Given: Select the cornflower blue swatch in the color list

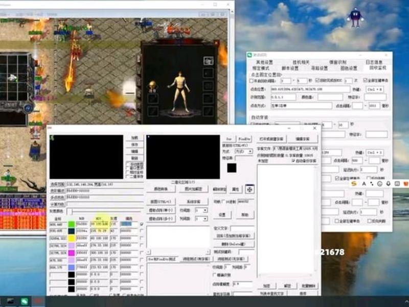Looking at the screenshot, I should tap(71, 267).
